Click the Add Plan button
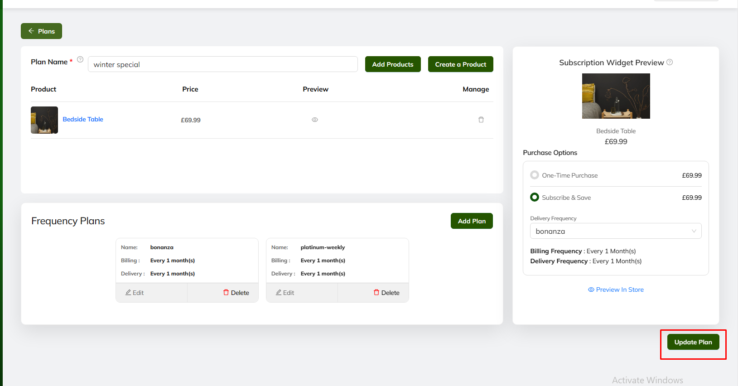This screenshot has height=386, width=738. (x=472, y=221)
